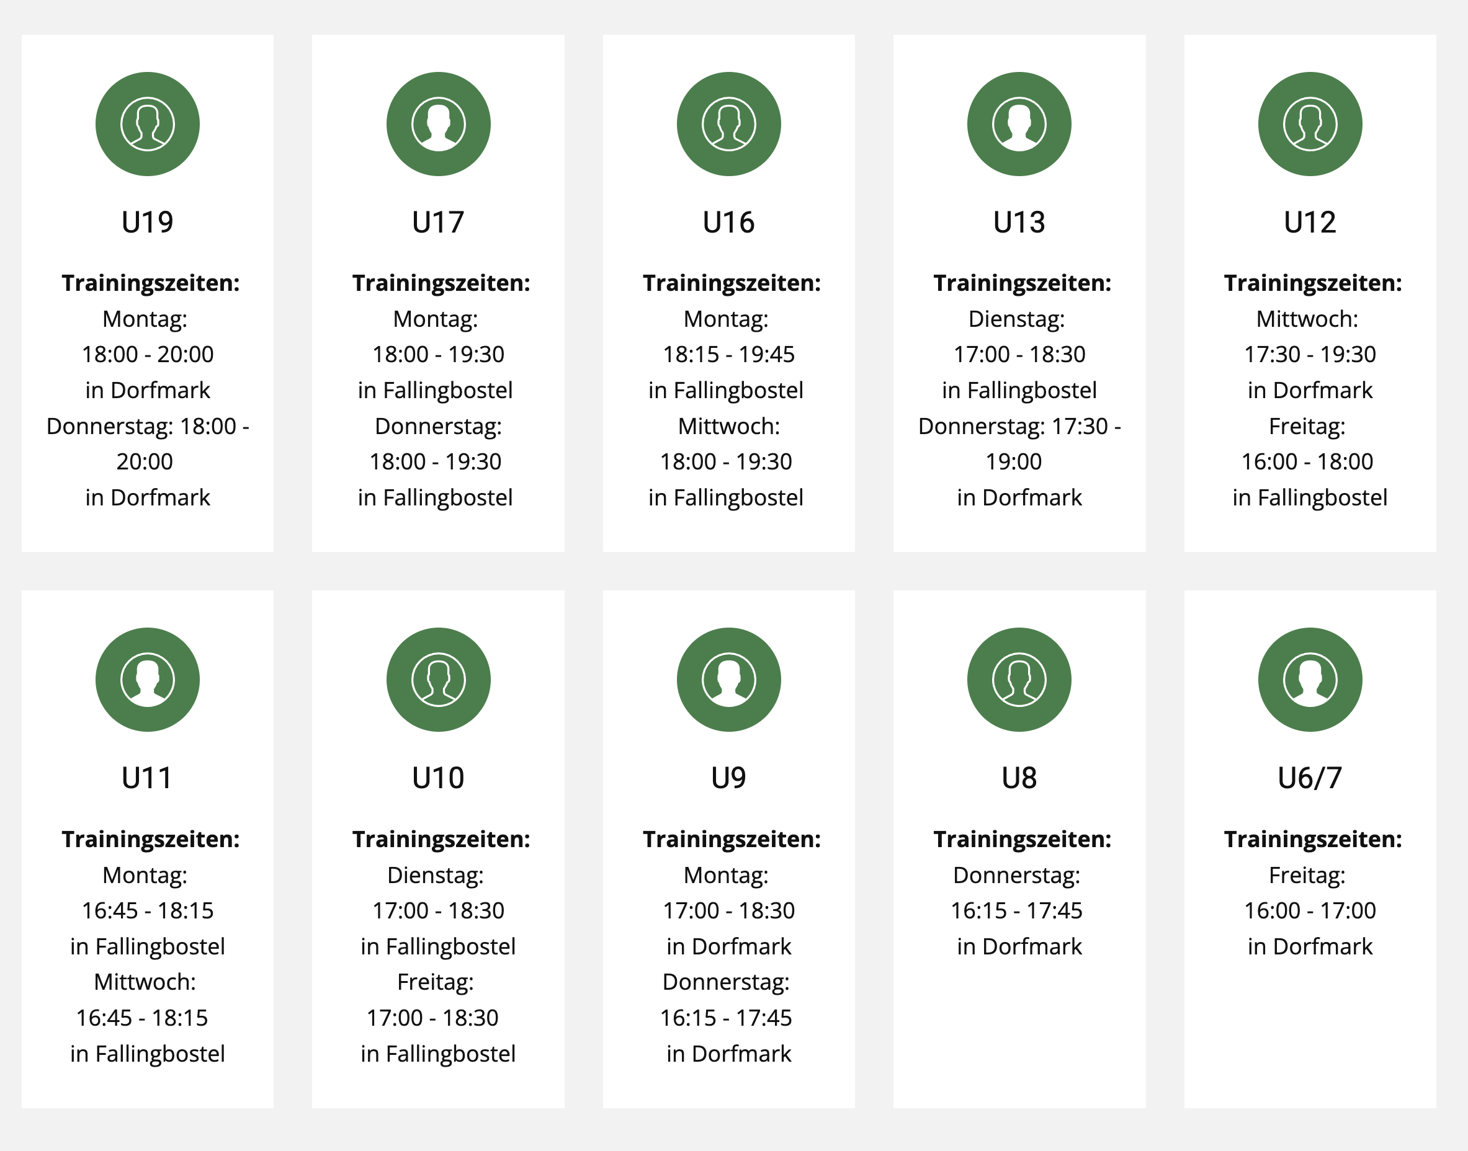The height and width of the screenshot is (1151, 1468).
Task: Open the U6/7 team heading
Action: [x=1310, y=778]
